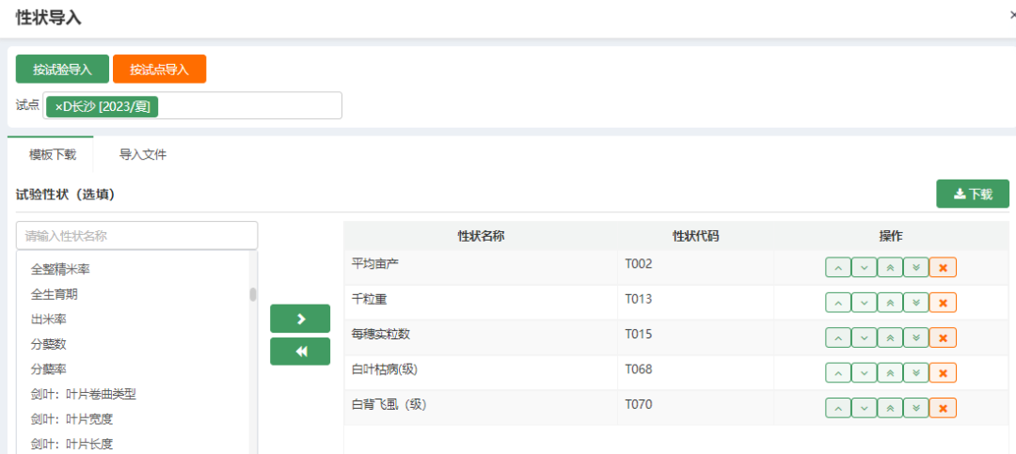Image resolution: width=1016 pixels, height=454 pixels.
Task: Choose 按试点导入 import mode
Action: [x=159, y=70]
